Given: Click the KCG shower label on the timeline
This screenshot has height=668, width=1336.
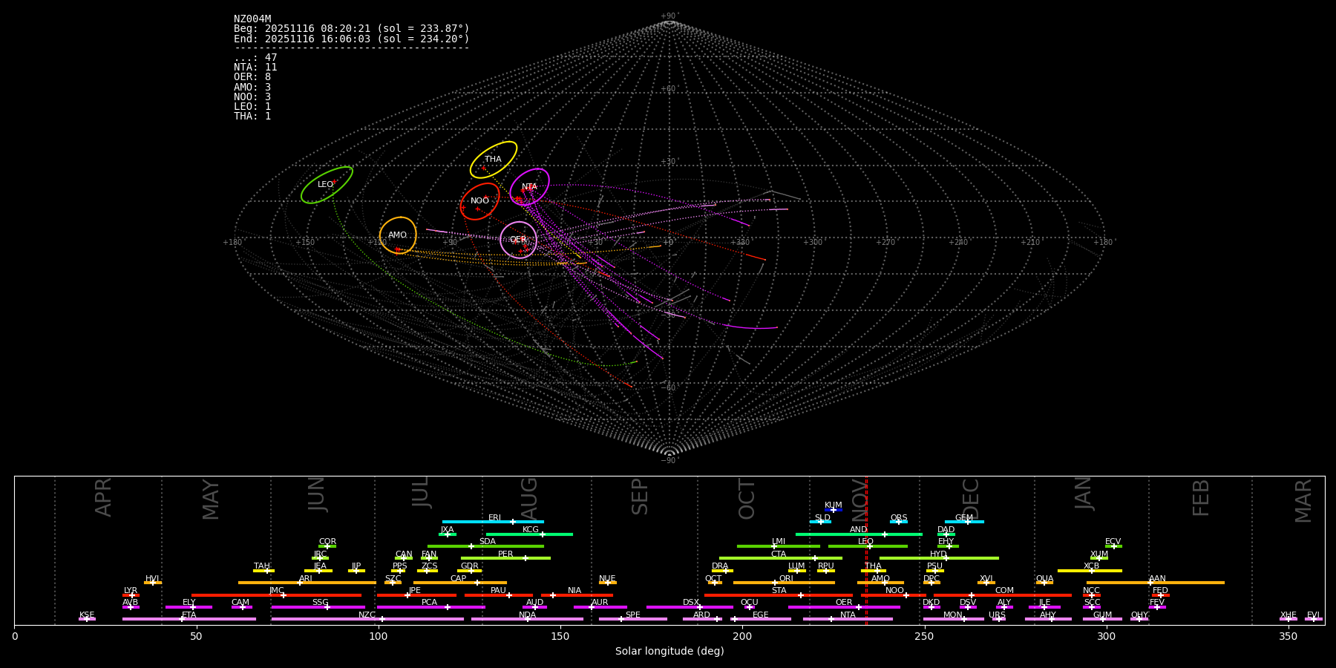Looking at the screenshot, I should tap(531, 530).
